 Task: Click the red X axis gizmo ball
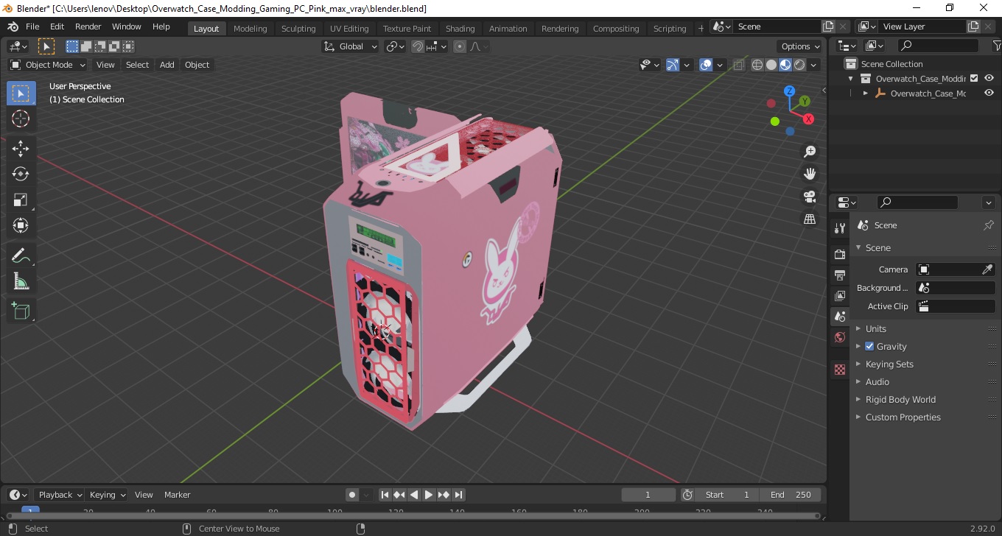click(x=808, y=119)
